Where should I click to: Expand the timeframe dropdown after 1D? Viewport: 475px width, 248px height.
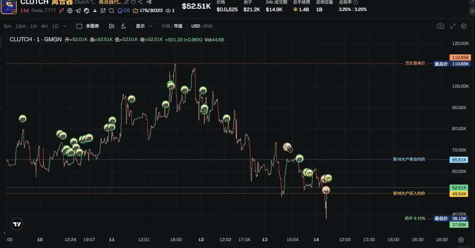pos(65,26)
